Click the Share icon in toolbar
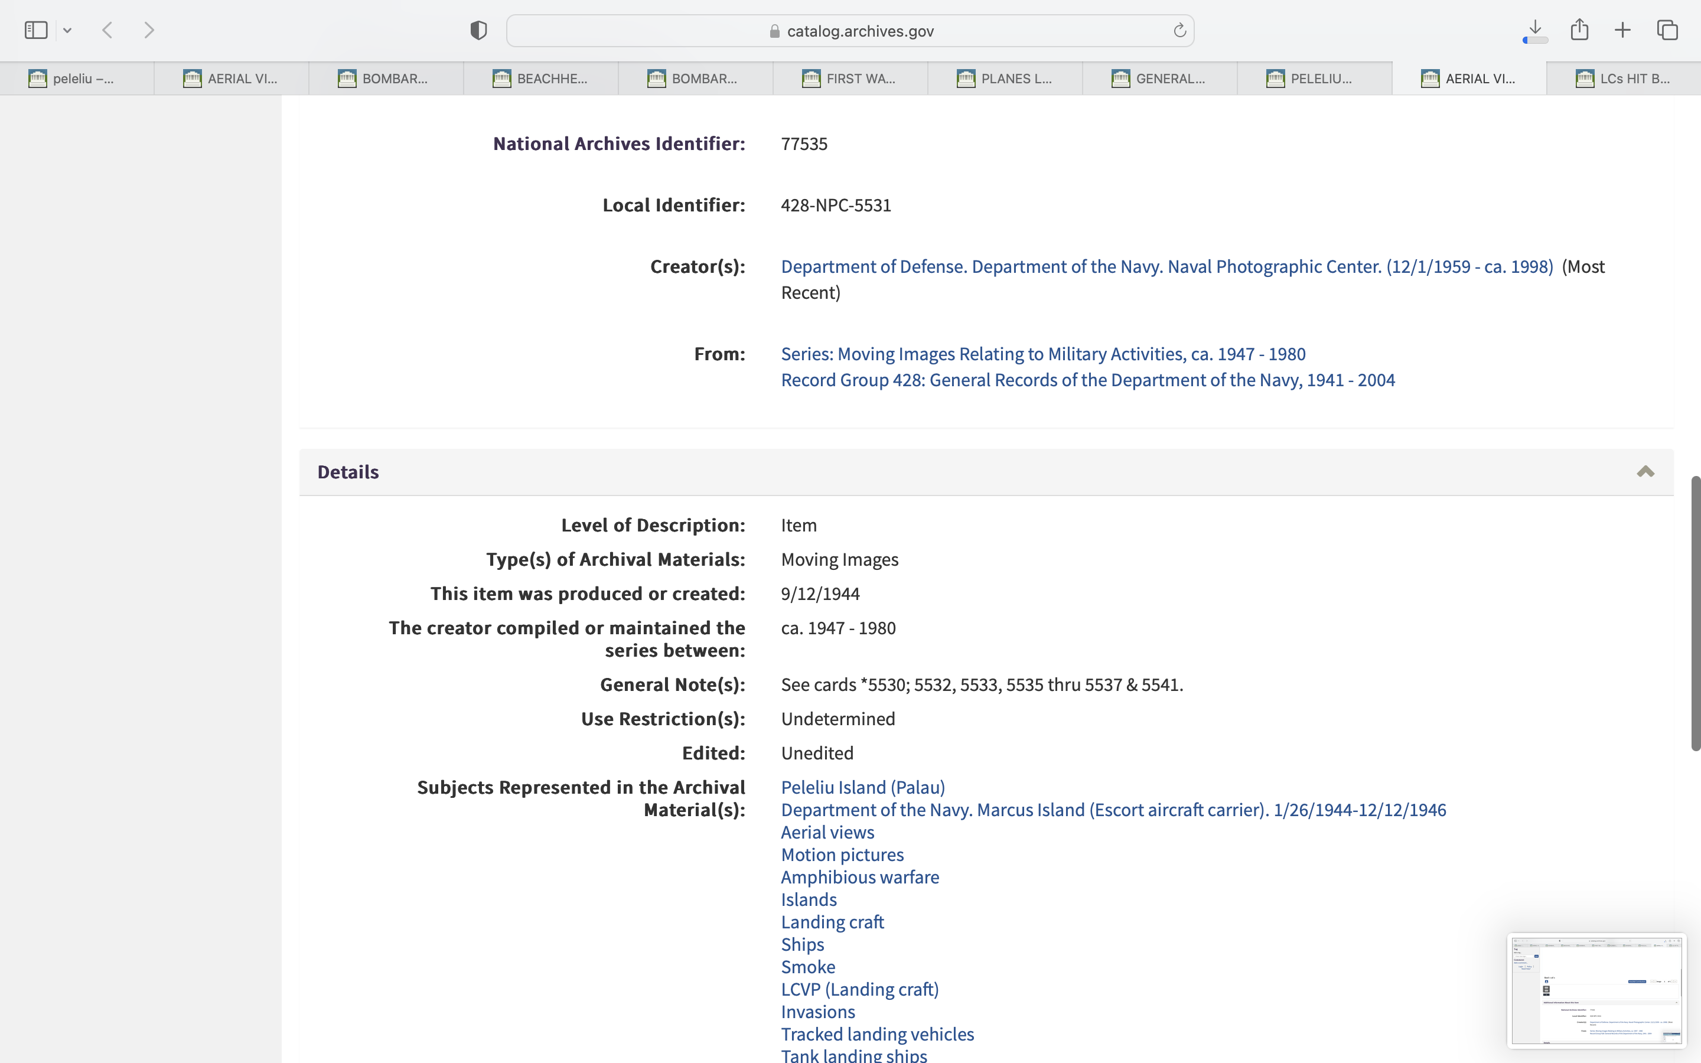This screenshot has height=1063, width=1701. (x=1579, y=30)
